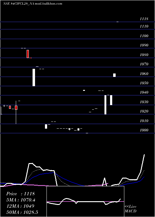155x217 pixels.
Task: Click the 1110 price axis label
Action: [144, 26]
